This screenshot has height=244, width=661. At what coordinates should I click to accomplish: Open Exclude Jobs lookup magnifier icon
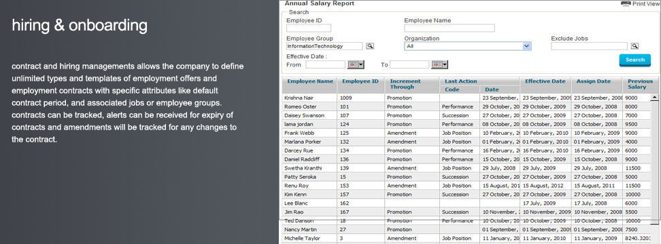coord(634,46)
